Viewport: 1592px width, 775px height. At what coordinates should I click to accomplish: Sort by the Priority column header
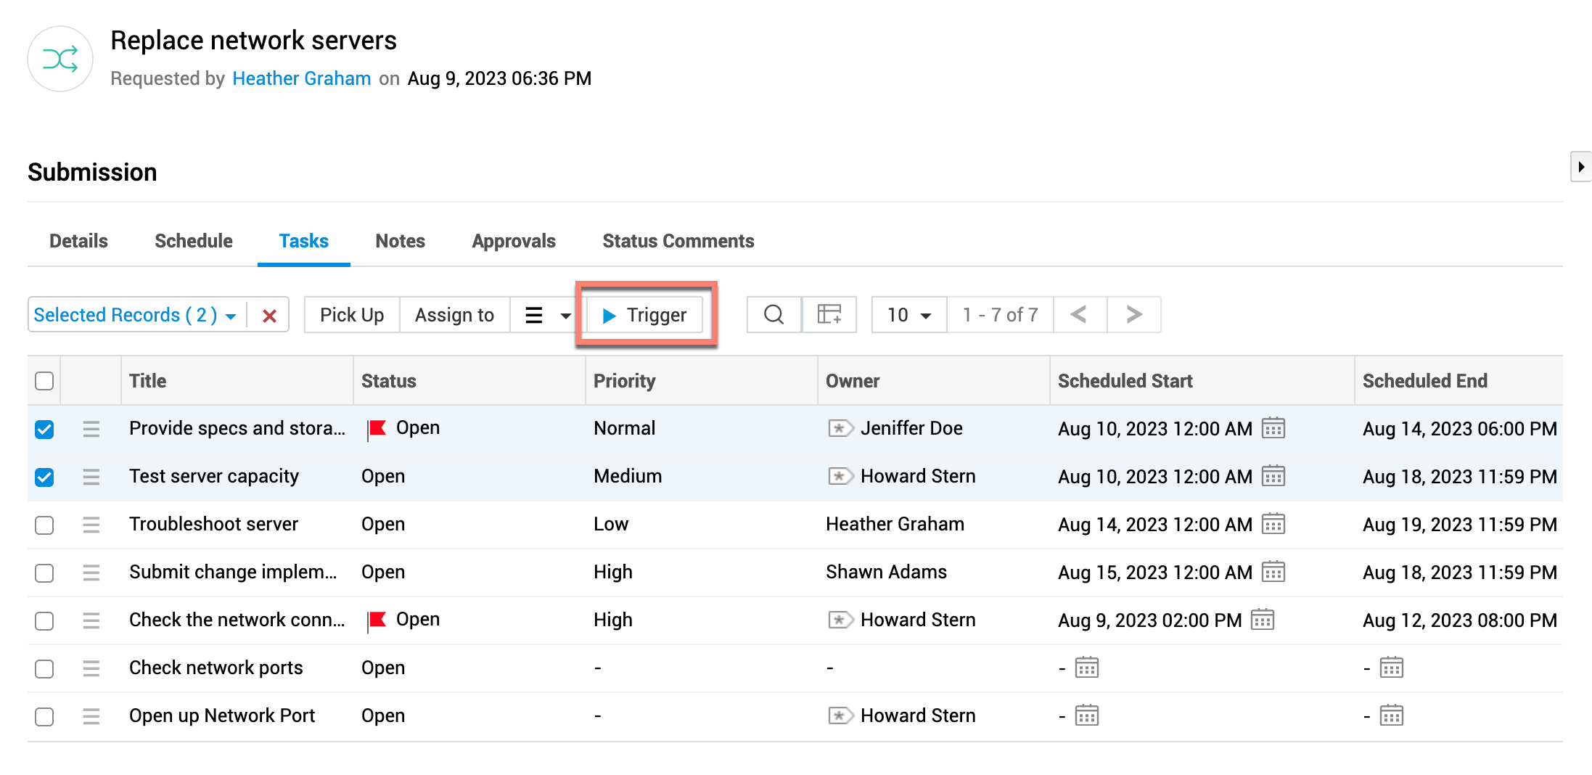pyautogui.click(x=625, y=381)
